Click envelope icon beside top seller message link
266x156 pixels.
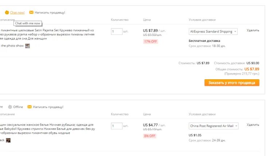click(x=31, y=12)
